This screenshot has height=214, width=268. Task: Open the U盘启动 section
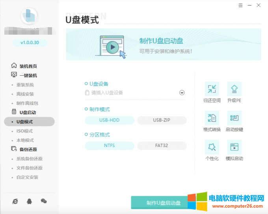pos(28,112)
